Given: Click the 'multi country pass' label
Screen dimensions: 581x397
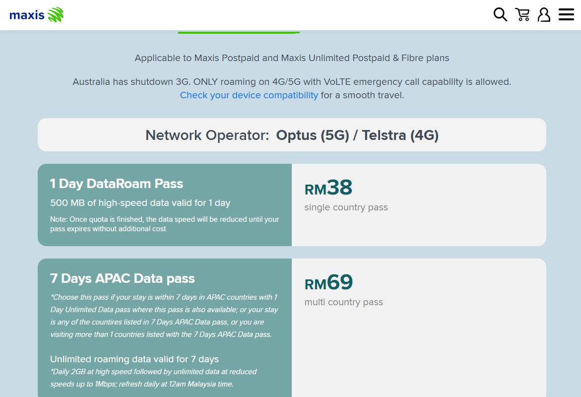Looking at the screenshot, I should [343, 302].
